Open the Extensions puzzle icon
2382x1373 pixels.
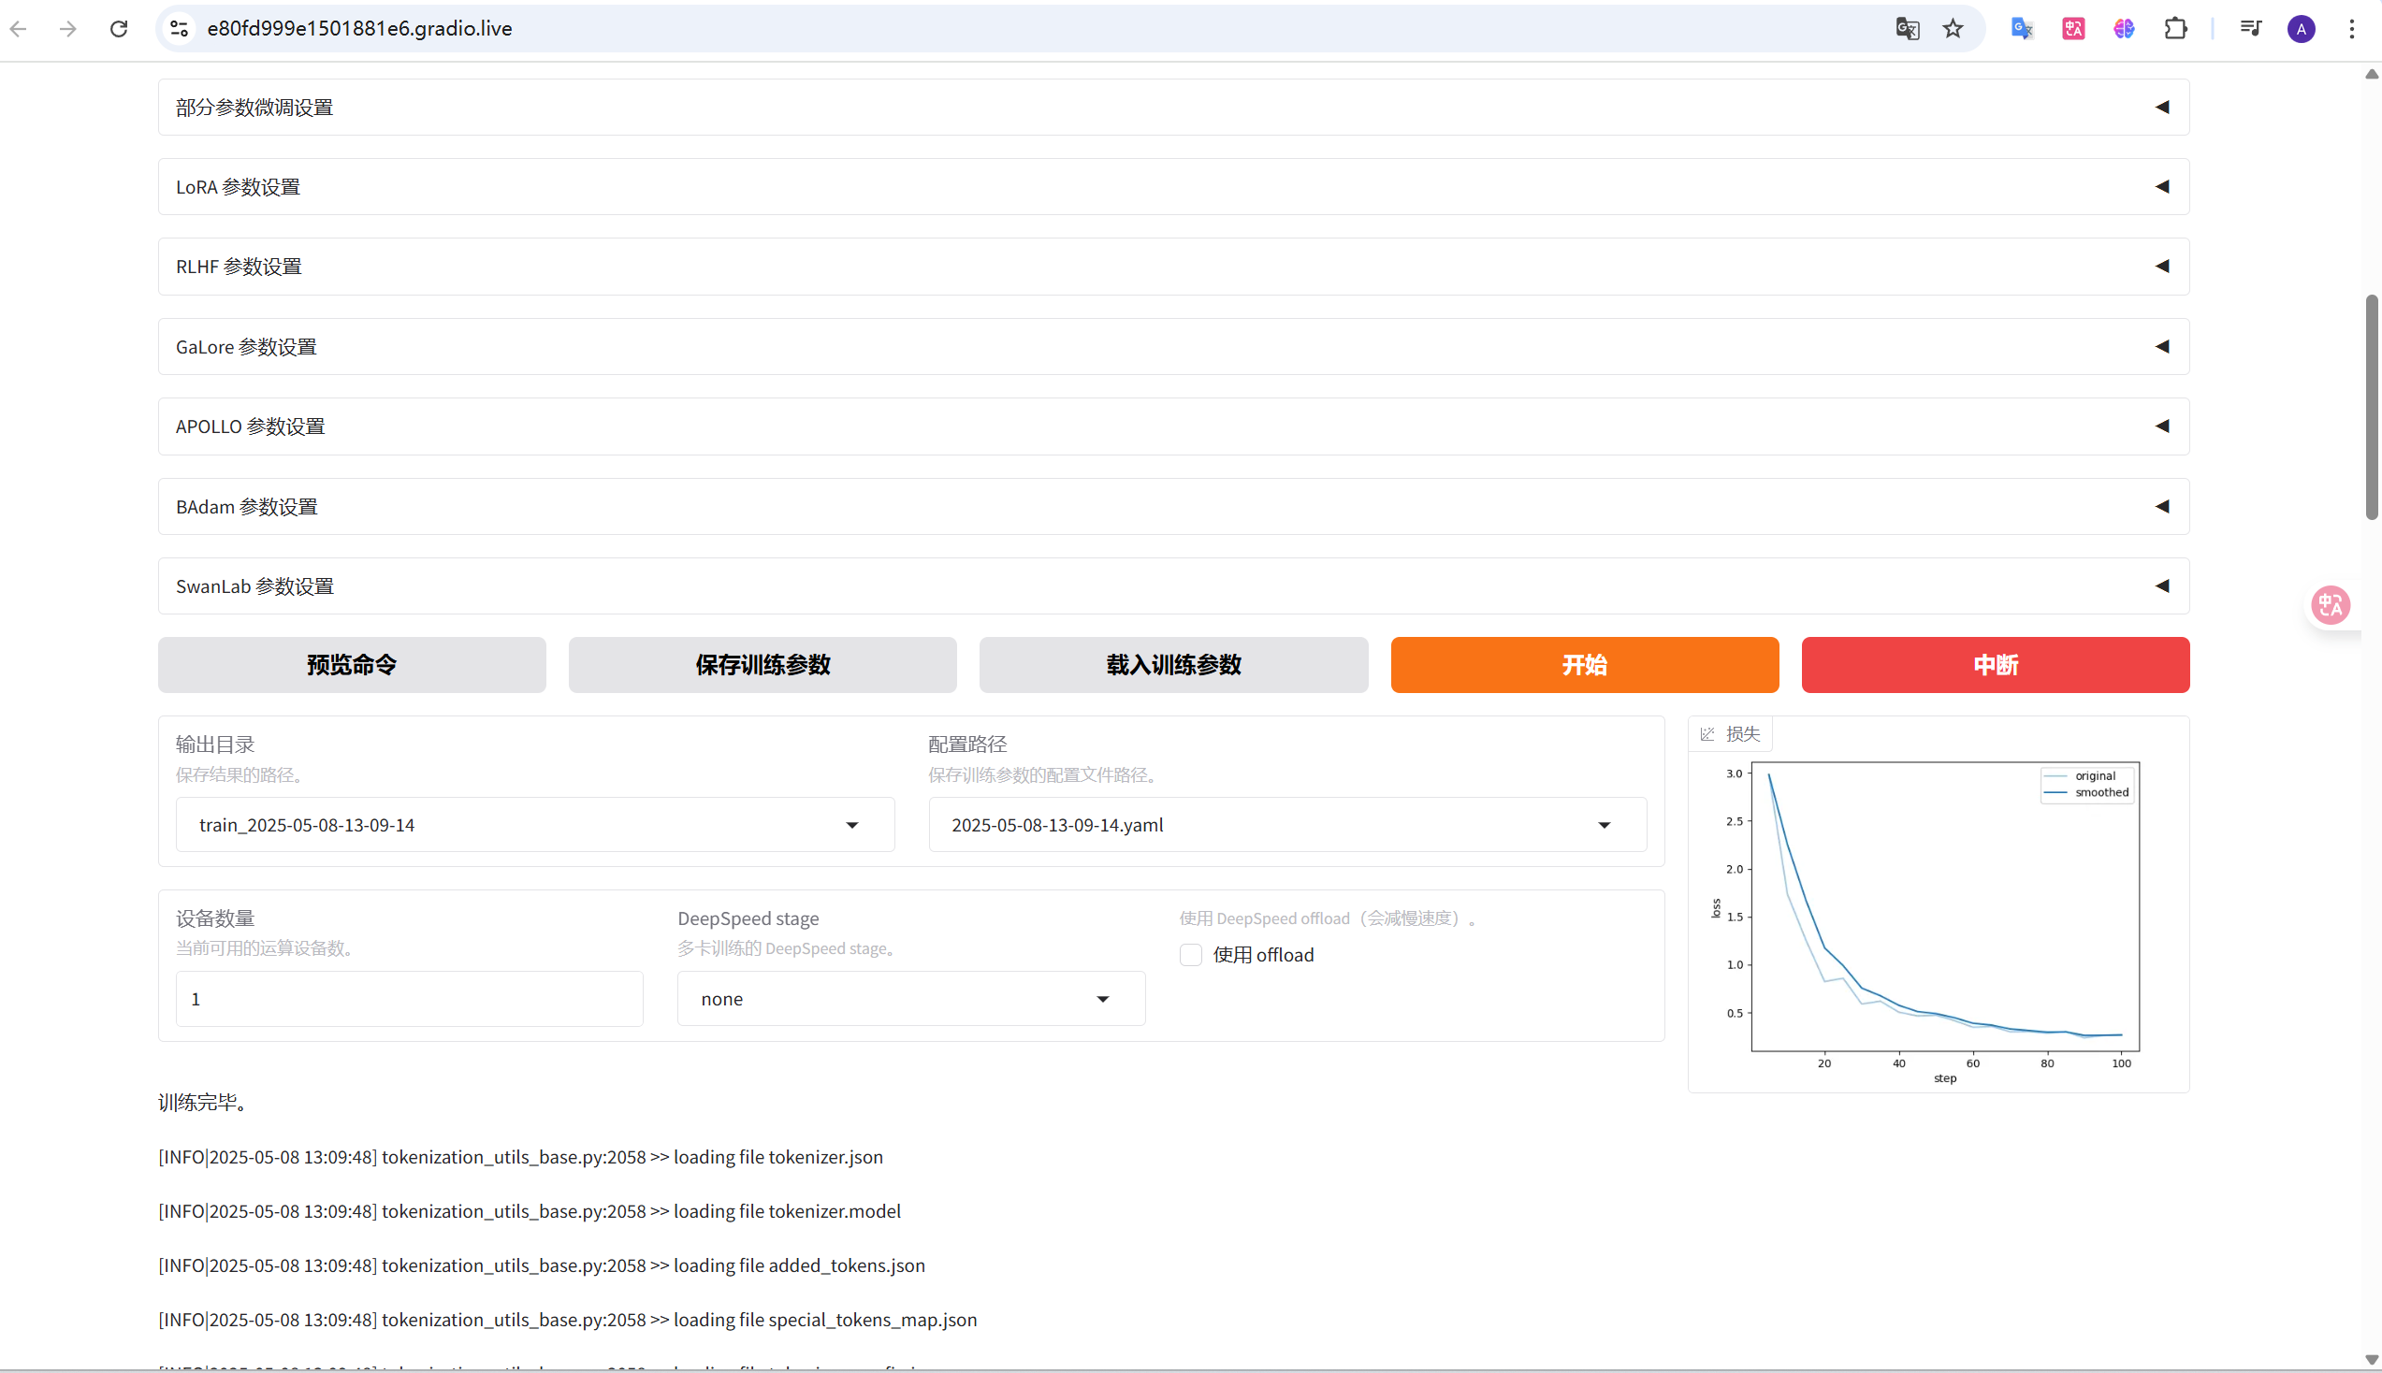[2175, 28]
